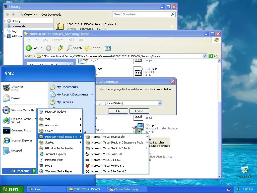Select the SamsungTheme.zip download entry
The image size is (257, 193).
coord(115,26)
